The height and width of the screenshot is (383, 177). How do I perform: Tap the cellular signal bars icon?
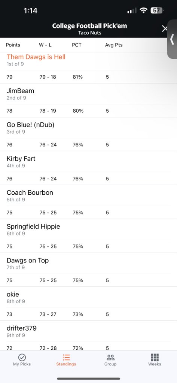pyautogui.click(x=132, y=11)
